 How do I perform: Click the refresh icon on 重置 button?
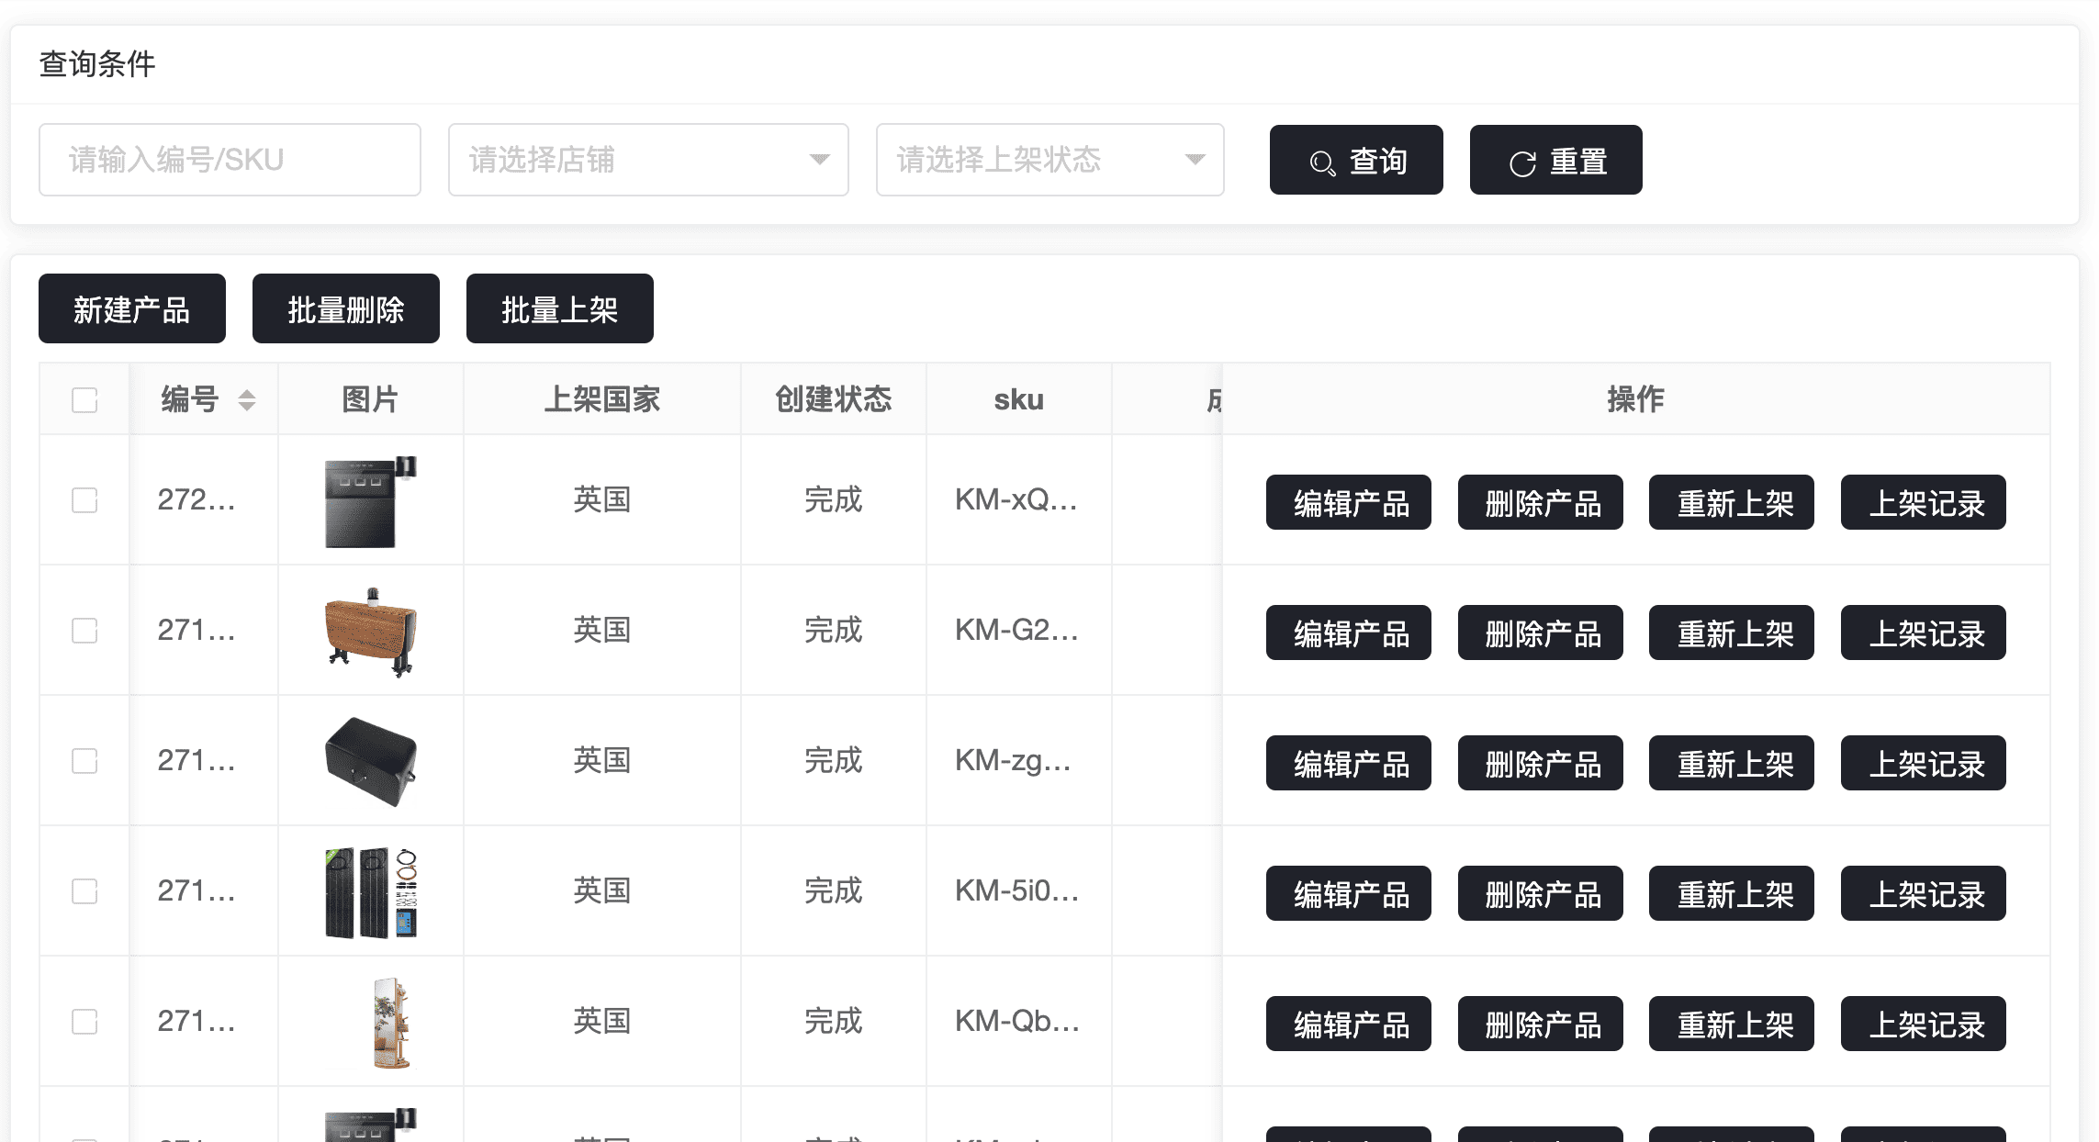1522,162
